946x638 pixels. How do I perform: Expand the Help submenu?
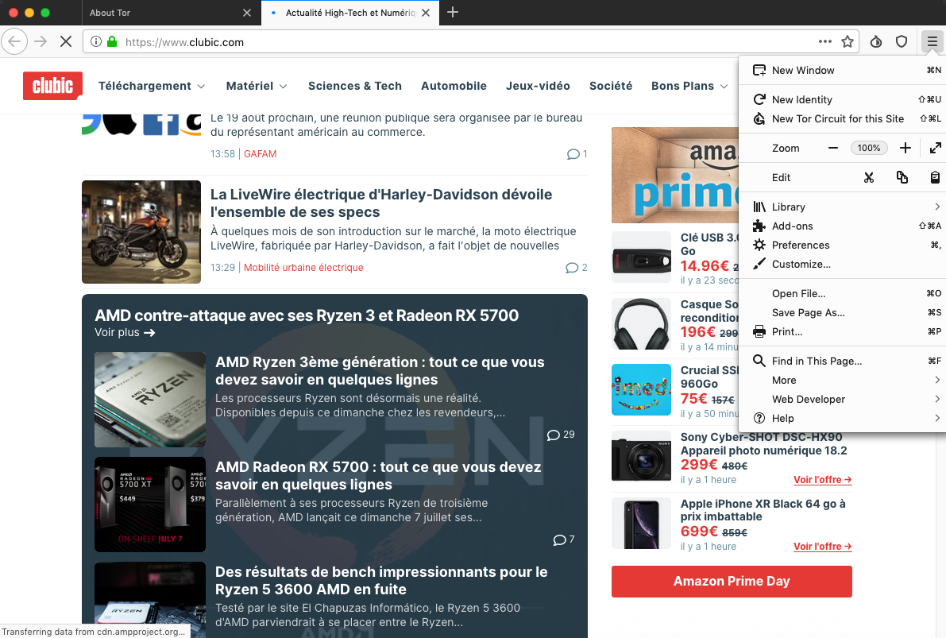[x=842, y=418]
